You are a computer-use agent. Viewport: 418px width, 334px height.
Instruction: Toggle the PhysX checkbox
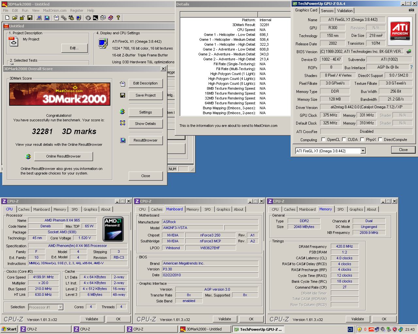362,140
